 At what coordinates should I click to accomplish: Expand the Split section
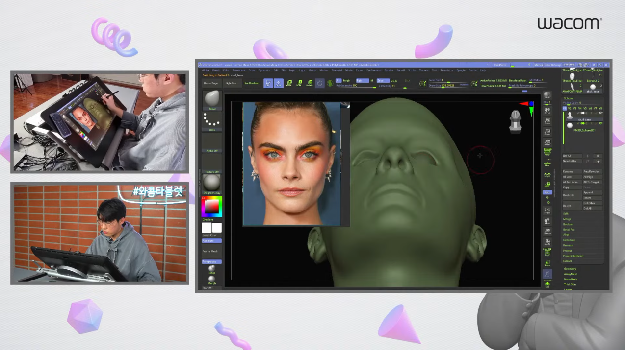pos(566,214)
